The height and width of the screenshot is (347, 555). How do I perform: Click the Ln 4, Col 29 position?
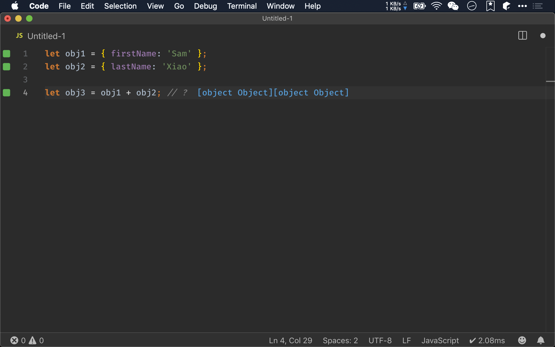click(x=290, y=340)
